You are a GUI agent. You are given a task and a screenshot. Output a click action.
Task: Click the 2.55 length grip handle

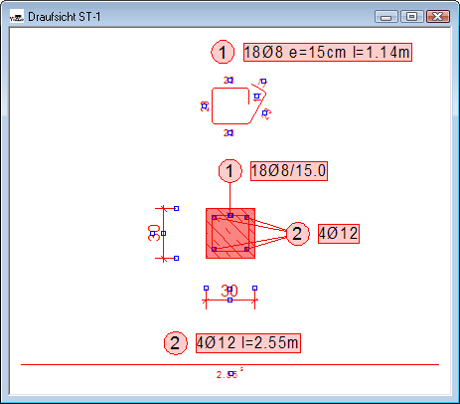click(230, 374)
